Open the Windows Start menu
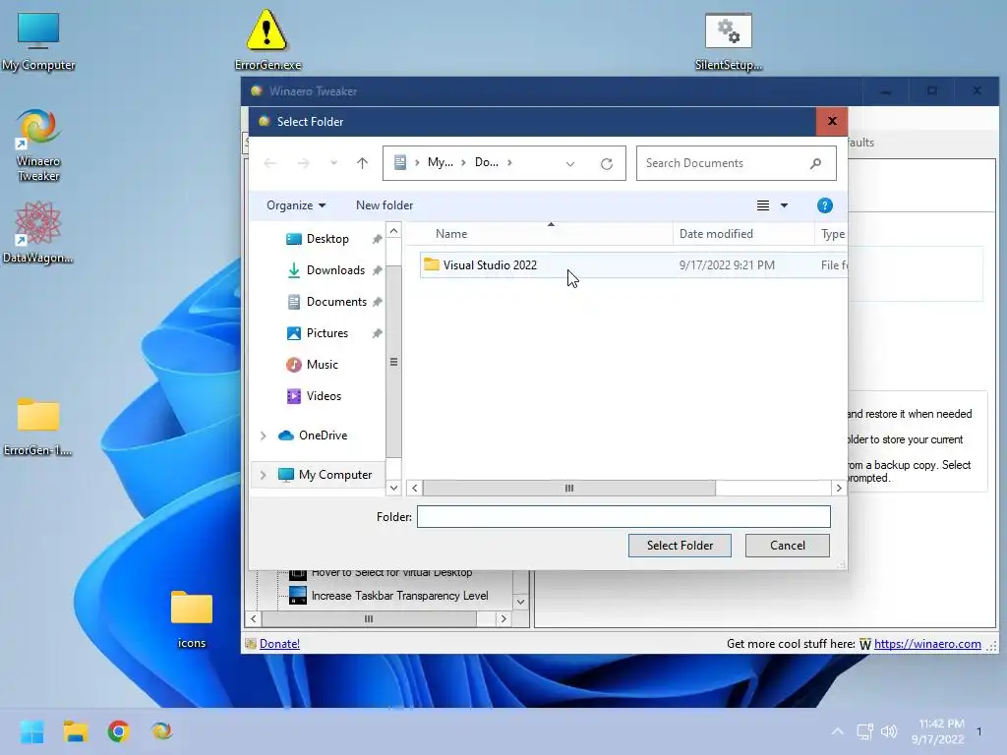 click(31, 731)
